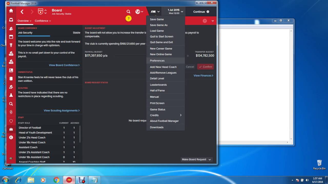Toggle the FM menu dropdown
Viewport: 328px width, 184px height.
pyautogui.click(x=155, y=11)
